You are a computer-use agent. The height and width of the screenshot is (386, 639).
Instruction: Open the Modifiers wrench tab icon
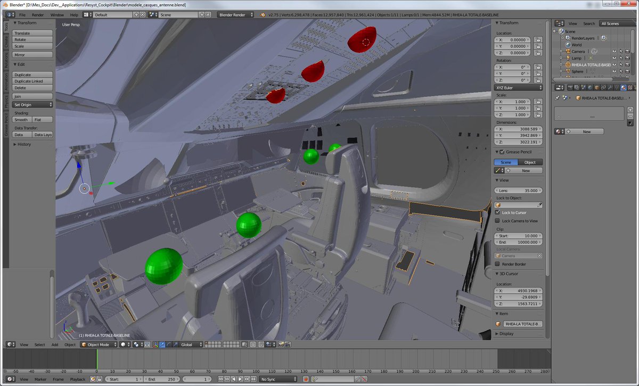coord(610,88)
